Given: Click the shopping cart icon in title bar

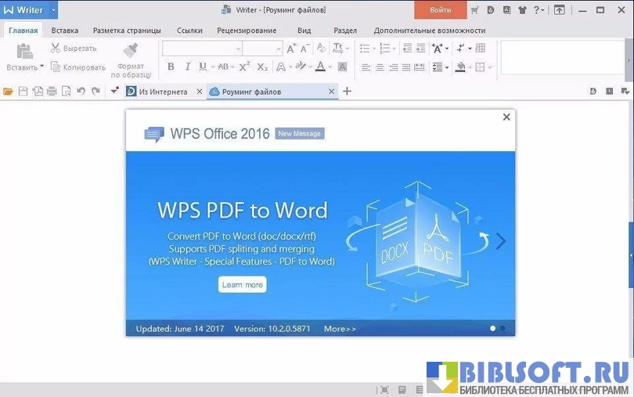Looking at the screenshot, I should pos(475,10).
